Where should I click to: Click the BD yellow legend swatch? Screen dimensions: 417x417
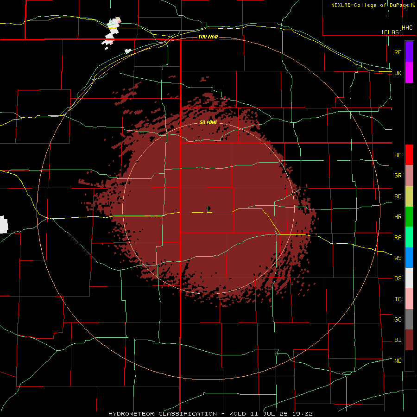pos(409,196)
